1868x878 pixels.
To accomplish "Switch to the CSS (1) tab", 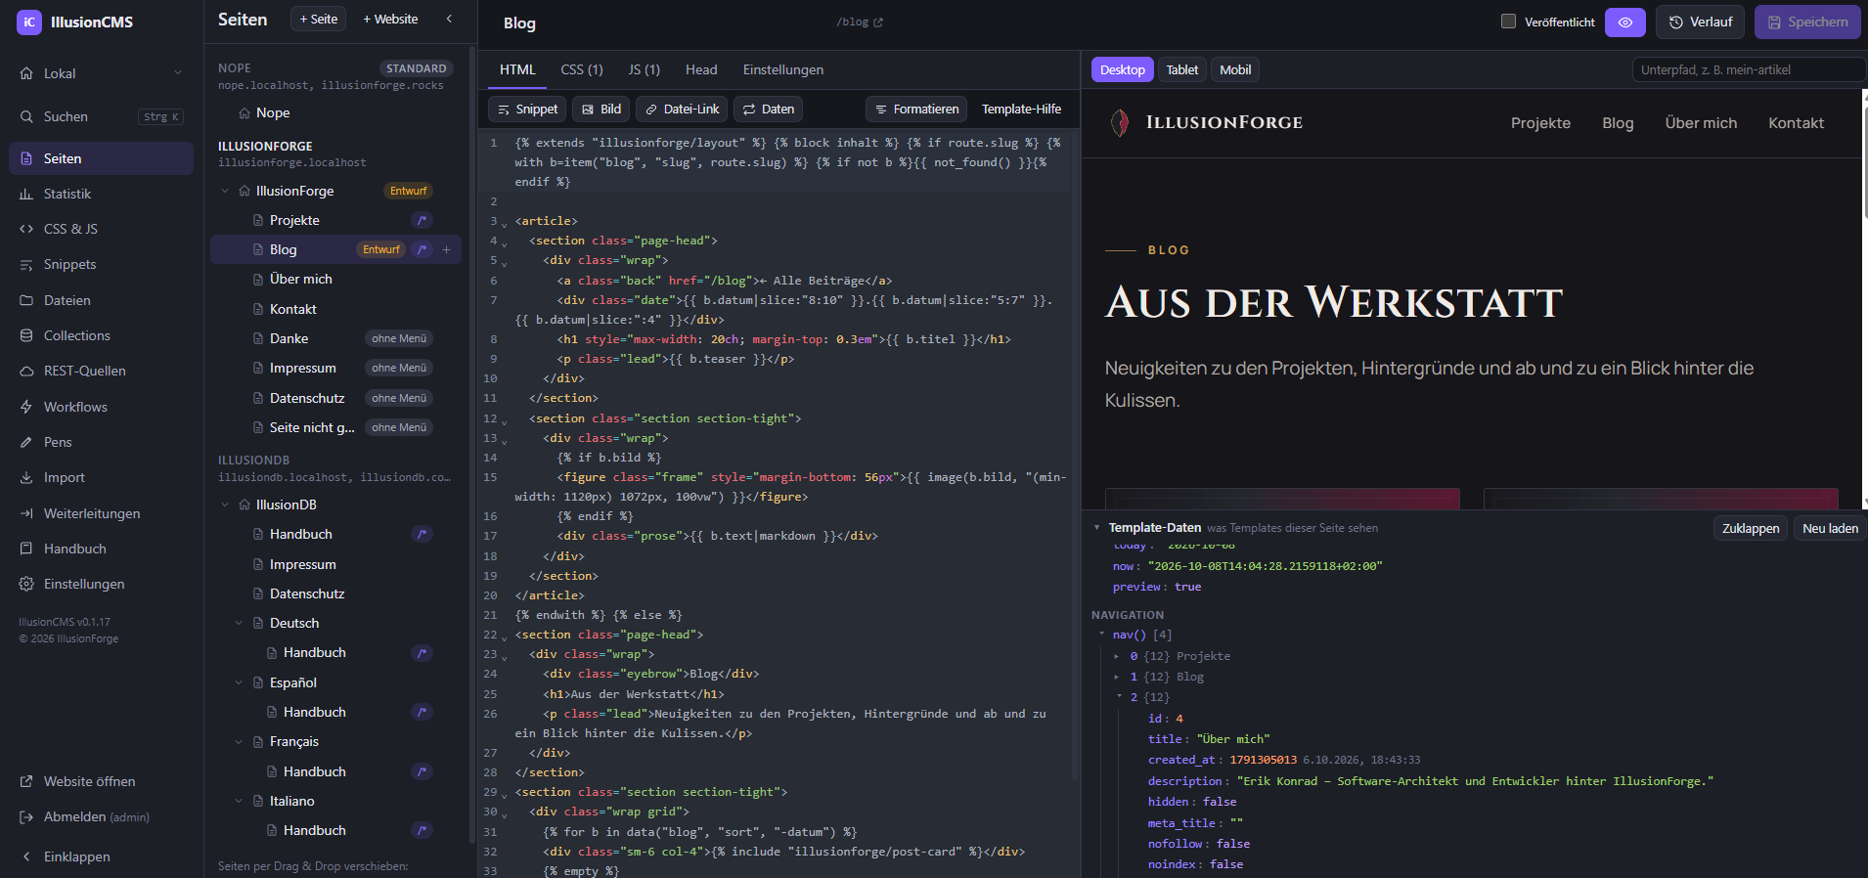I will (582, 69).
